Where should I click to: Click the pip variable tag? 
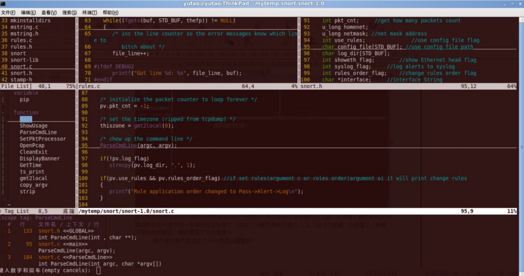coord(24,99)
